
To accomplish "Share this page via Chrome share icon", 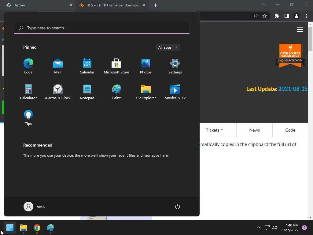I will pos(255,16).
